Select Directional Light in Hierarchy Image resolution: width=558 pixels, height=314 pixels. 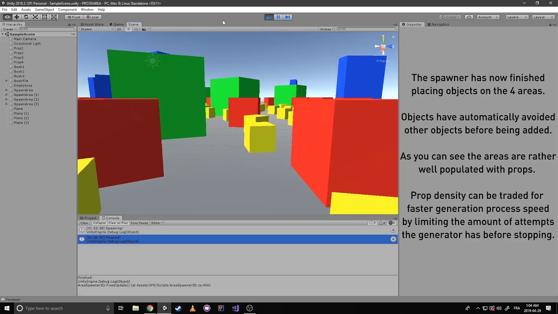click(27, 44)
